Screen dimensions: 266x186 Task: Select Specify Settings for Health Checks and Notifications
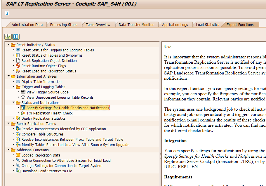point(68,108)
